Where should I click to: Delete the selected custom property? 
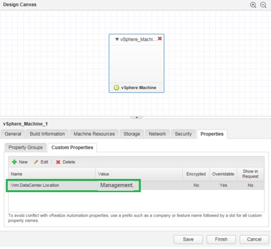click(65, 162)
